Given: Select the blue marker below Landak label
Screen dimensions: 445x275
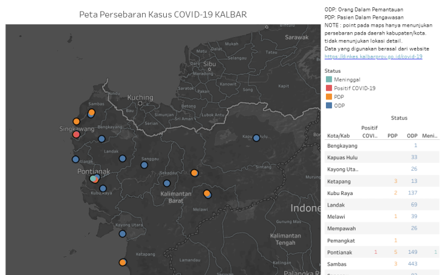Looking at the screenshot, I should pos(122,159).
